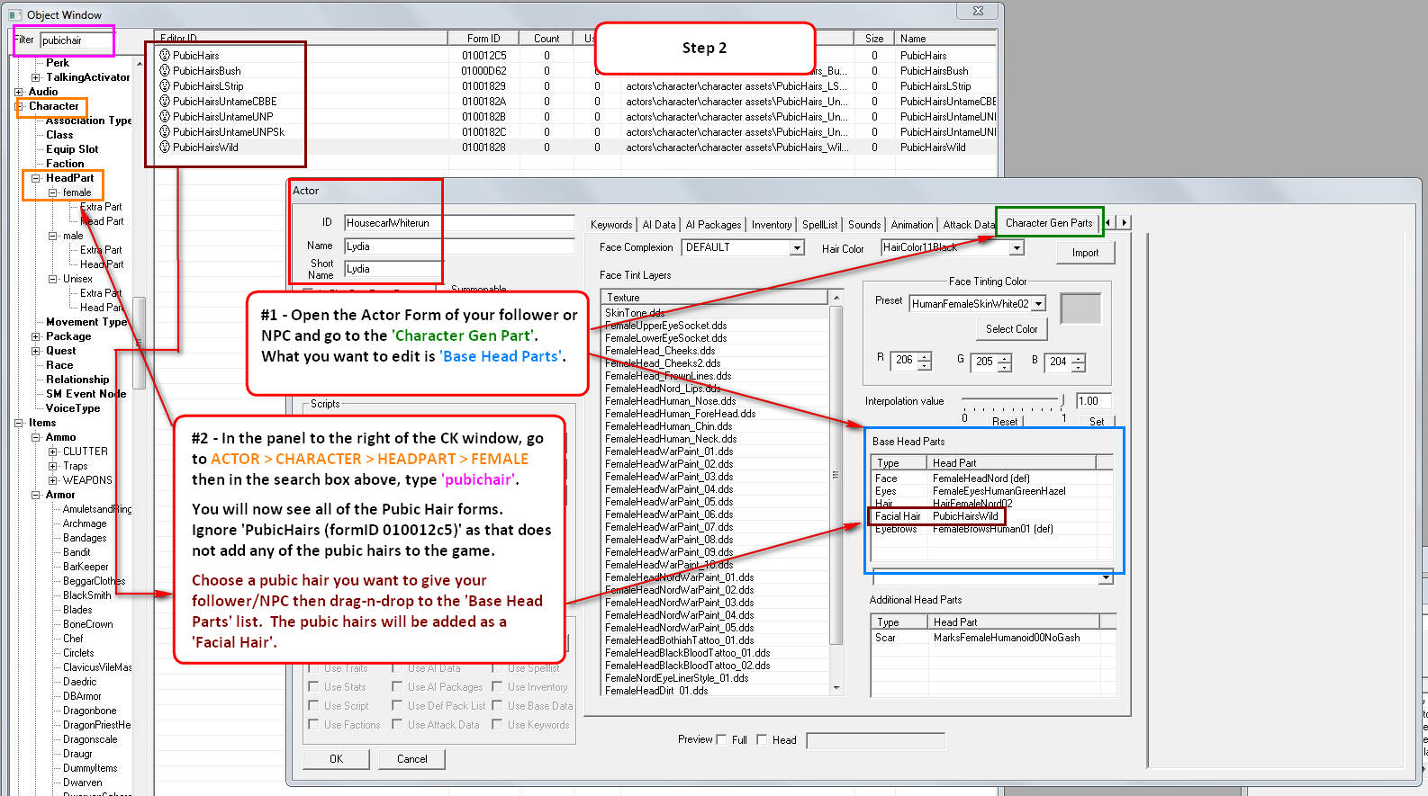Click the PubicHairsUntameCBBE face icon
1428x796 pixels.
pyautogui.click(x=165, y=101)
